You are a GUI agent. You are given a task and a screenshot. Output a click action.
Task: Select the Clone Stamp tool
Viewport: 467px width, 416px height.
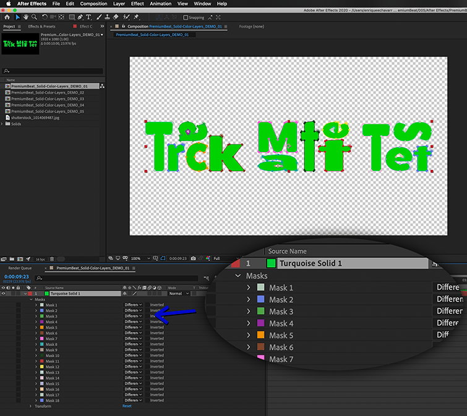(107, 17)
